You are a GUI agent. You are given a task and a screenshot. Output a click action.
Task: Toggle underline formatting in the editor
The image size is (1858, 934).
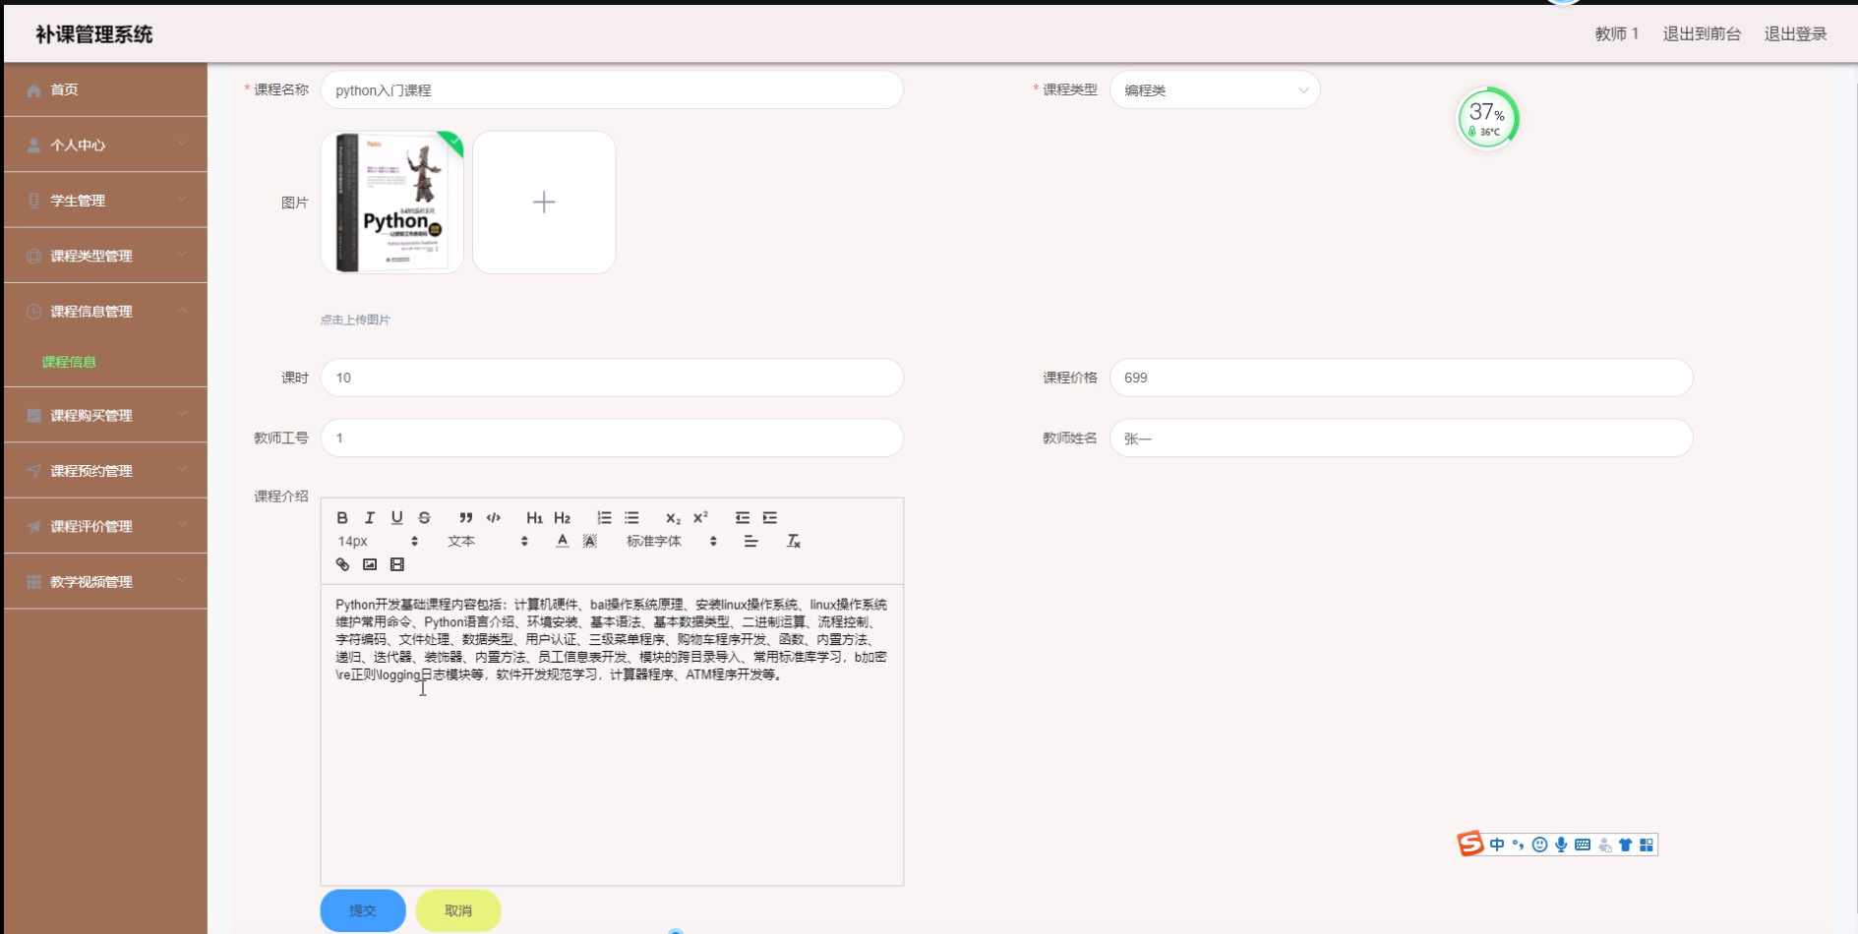point(396,517)
